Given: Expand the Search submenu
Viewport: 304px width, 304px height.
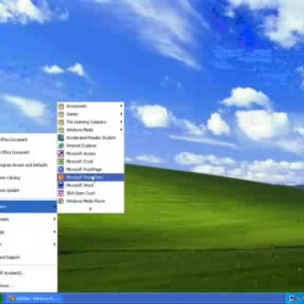Looking at the screenshot, I should pos(29,244).
